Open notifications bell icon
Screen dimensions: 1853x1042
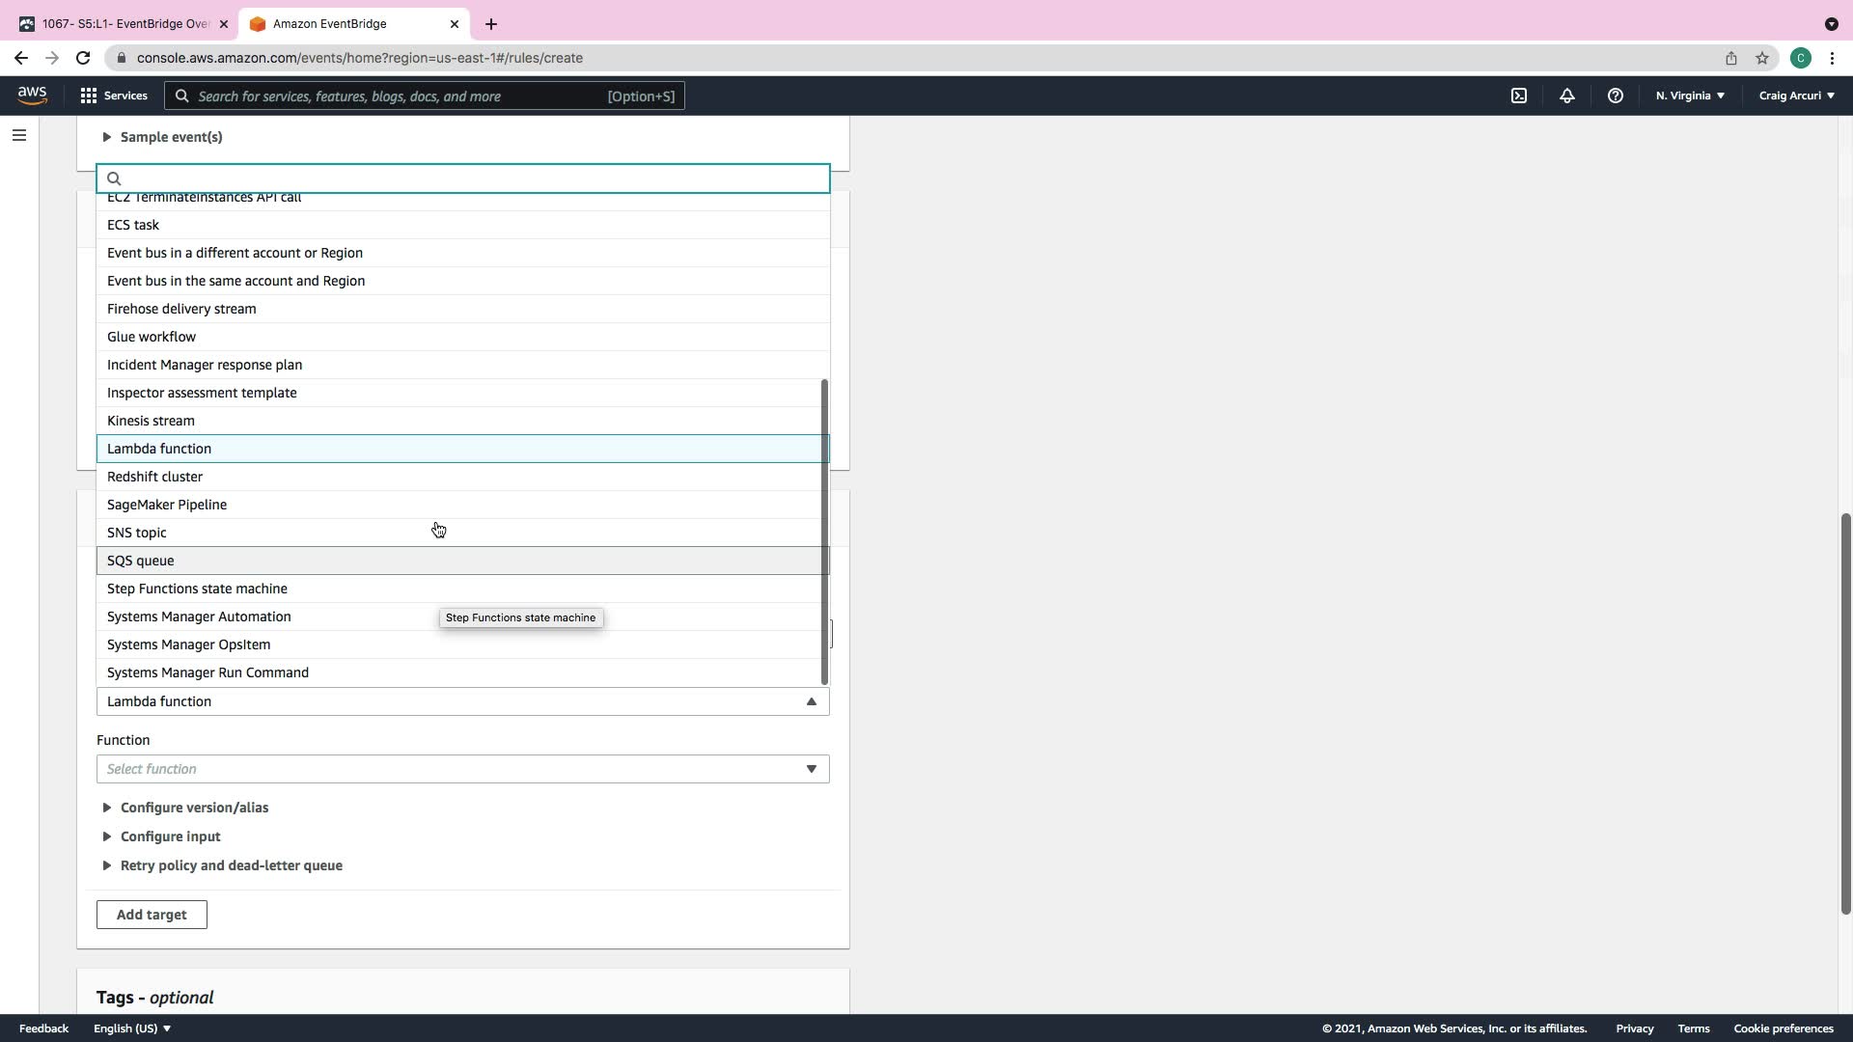pyautogui.click(x=1567, y=96)
